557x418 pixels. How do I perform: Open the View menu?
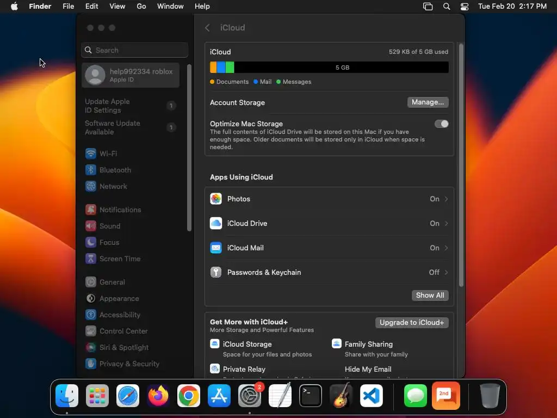coord(117,7)
